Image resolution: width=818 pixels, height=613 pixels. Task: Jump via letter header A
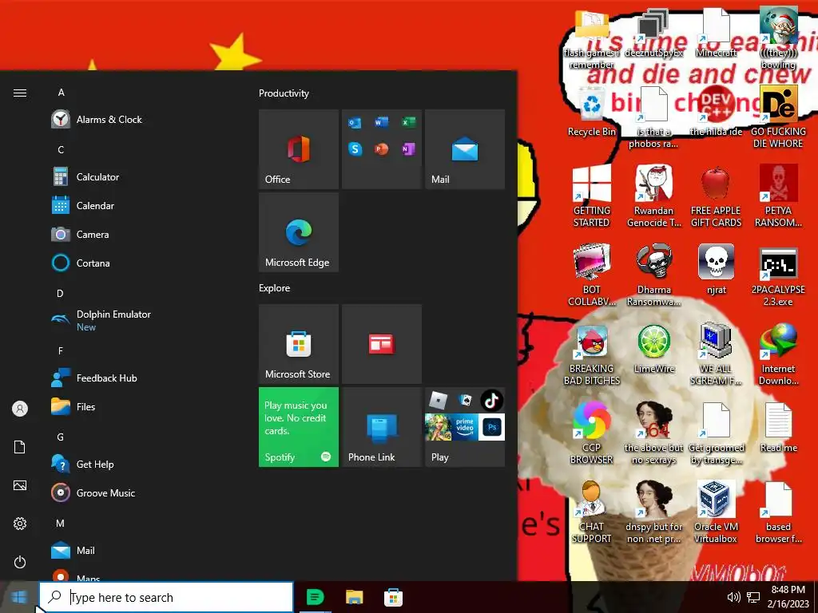[x=61, y=93]
